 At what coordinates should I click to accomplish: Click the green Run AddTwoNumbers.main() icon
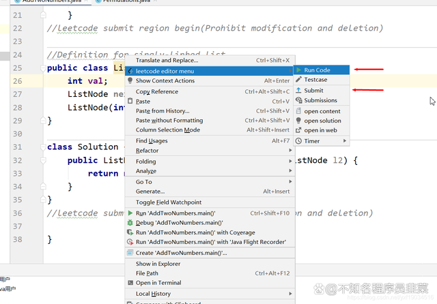tap(130, 213)
